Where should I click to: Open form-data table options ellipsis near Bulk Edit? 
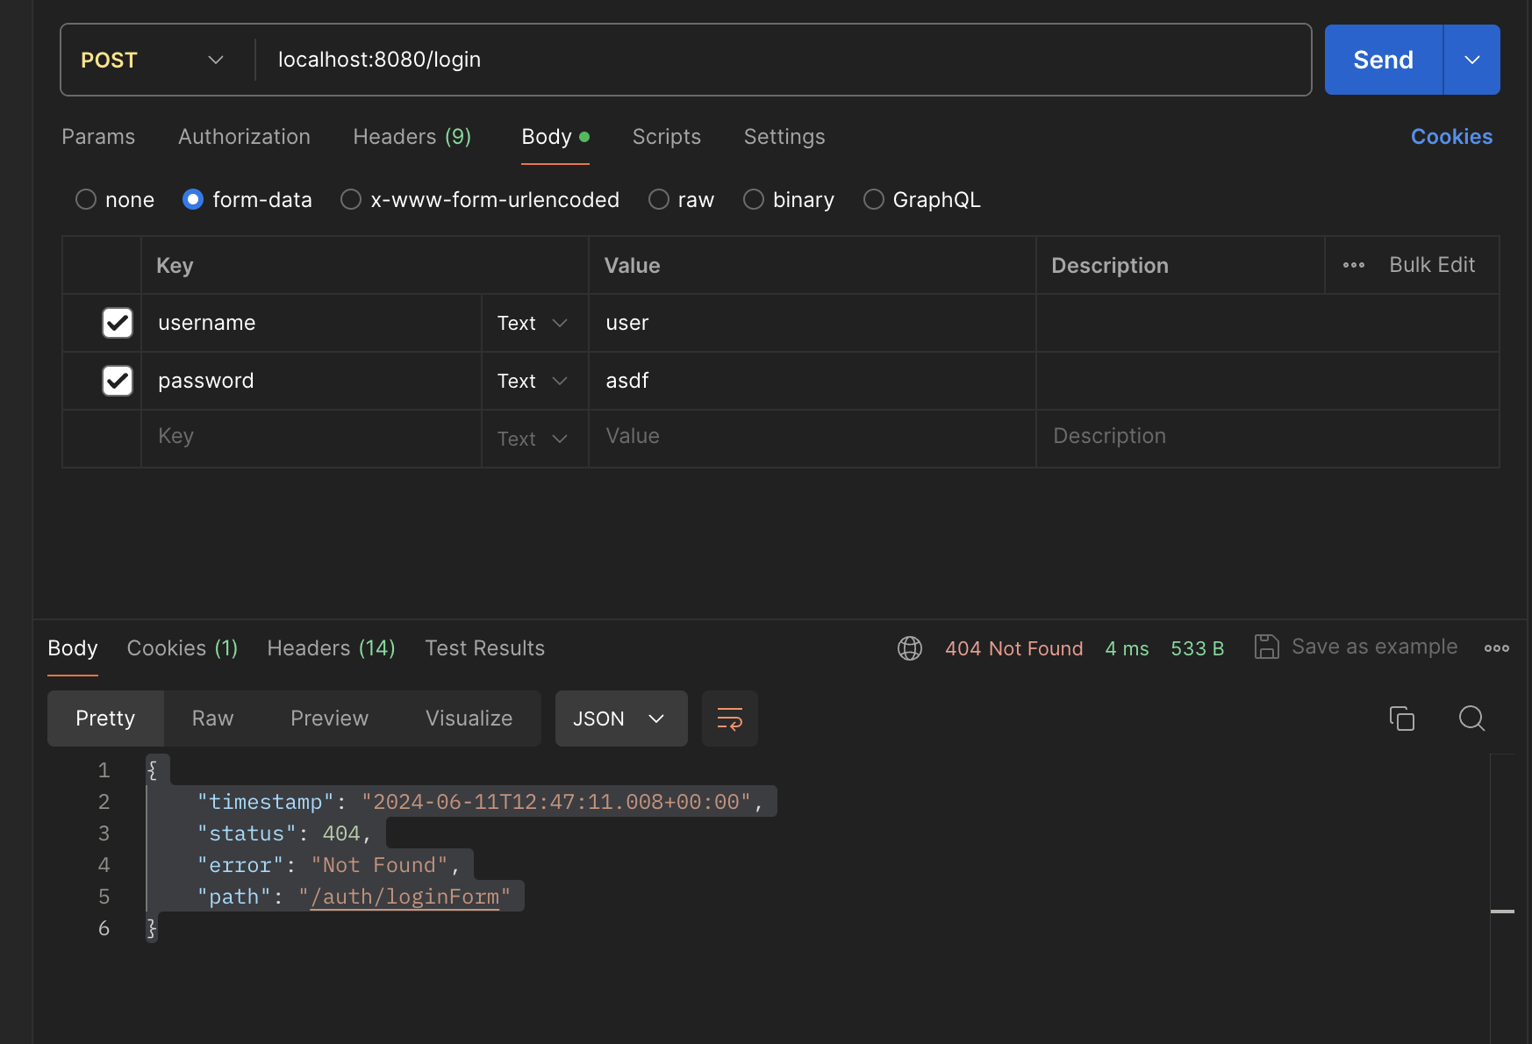point(1354,265)
